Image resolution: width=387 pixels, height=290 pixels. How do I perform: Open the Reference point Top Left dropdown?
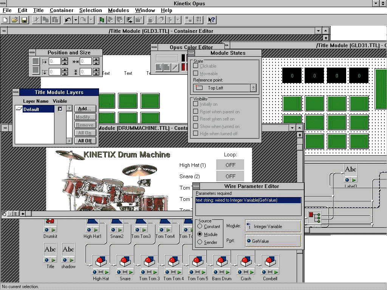pyautogui.click(x=253, y=88)
